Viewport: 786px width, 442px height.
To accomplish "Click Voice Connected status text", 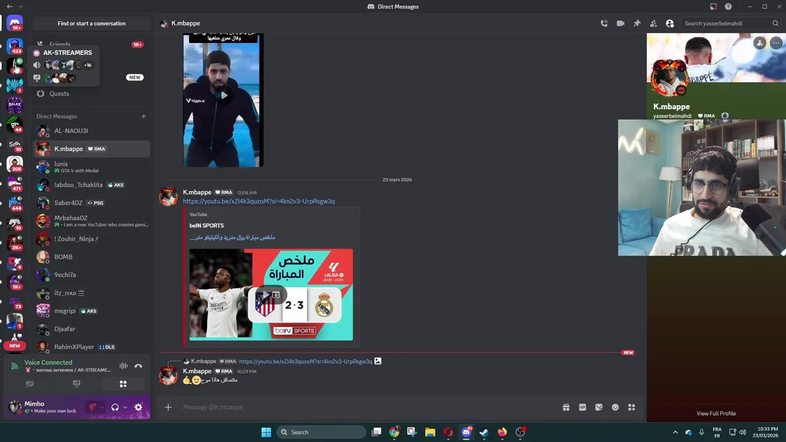I will tap(49, 362).
